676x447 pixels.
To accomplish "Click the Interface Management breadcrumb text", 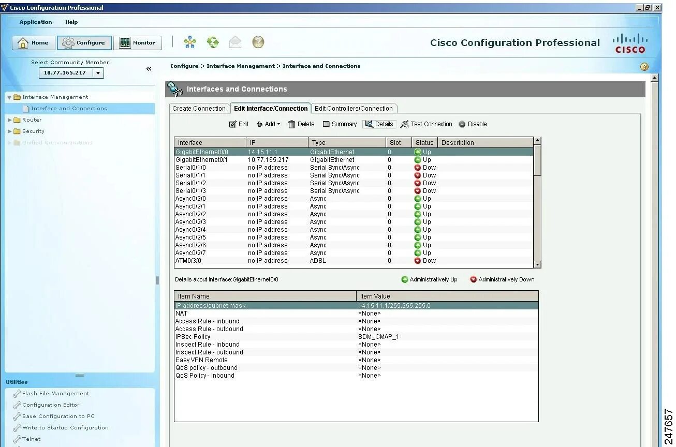I will pyautogui.click(x=241, y=66).
